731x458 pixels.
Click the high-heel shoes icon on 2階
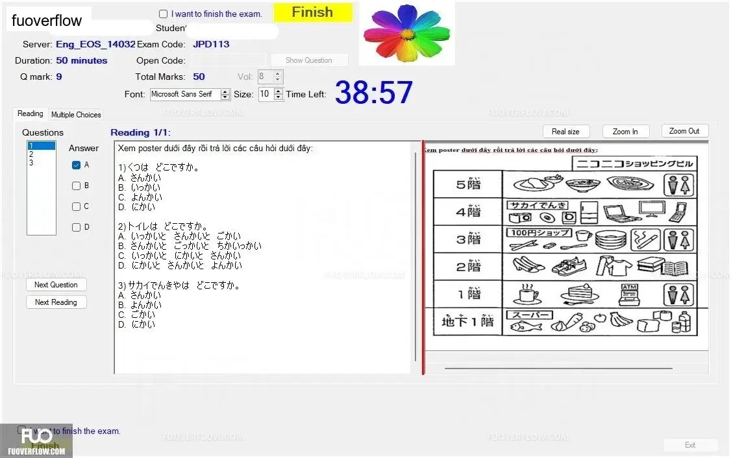[528, 265]
